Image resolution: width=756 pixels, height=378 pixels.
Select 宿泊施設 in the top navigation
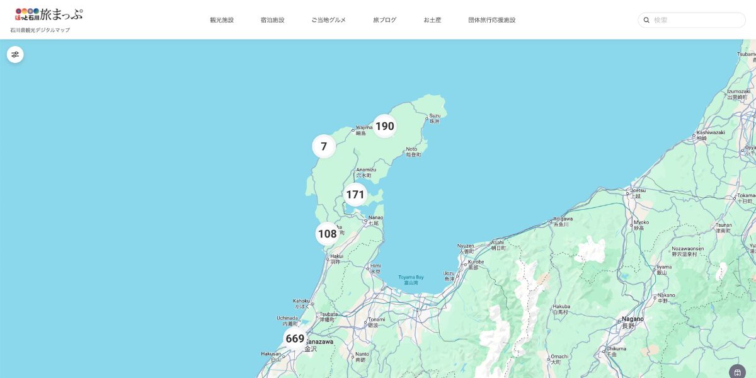tap(272, 20)
